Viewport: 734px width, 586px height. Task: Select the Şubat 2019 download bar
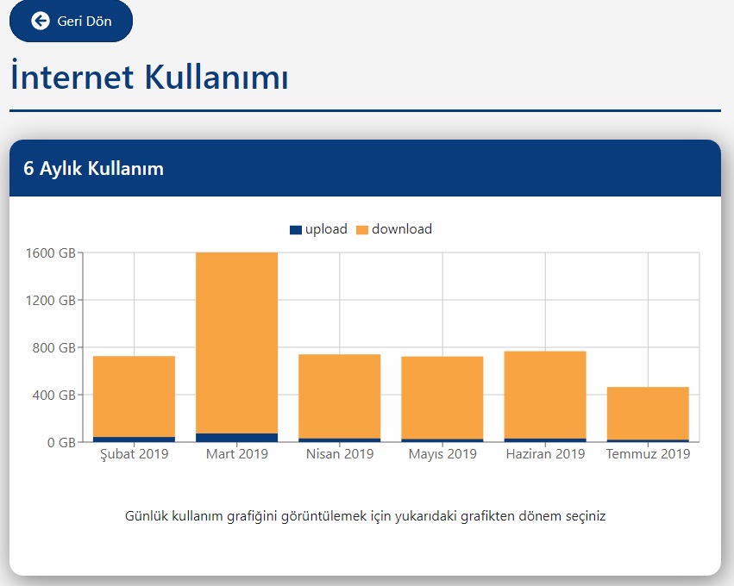[134, 396]
